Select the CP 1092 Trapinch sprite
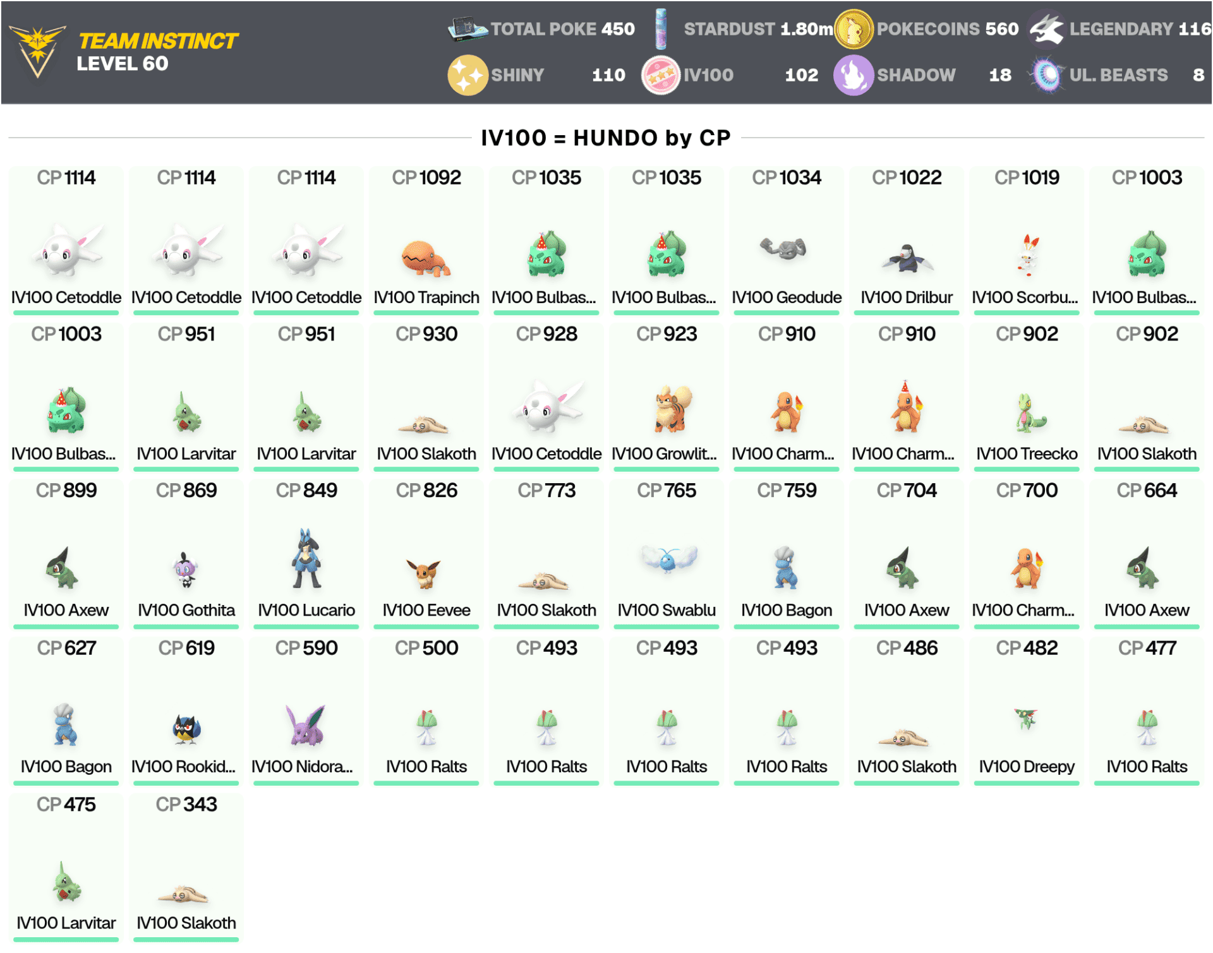Screen dimensions: 1213x953 pyautogui.click(x=426, y=258)
